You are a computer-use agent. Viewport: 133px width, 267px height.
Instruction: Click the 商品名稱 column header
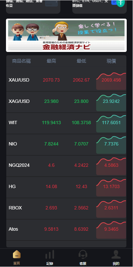click(x=21, y=61)
